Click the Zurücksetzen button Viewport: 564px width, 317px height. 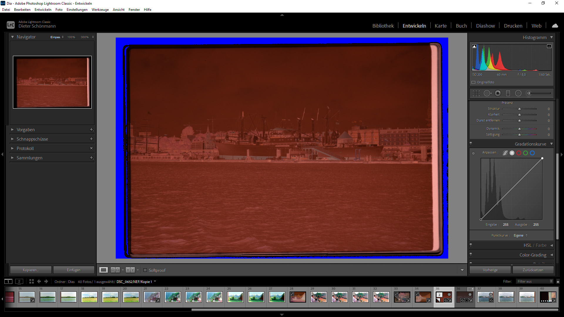(533, 270)
